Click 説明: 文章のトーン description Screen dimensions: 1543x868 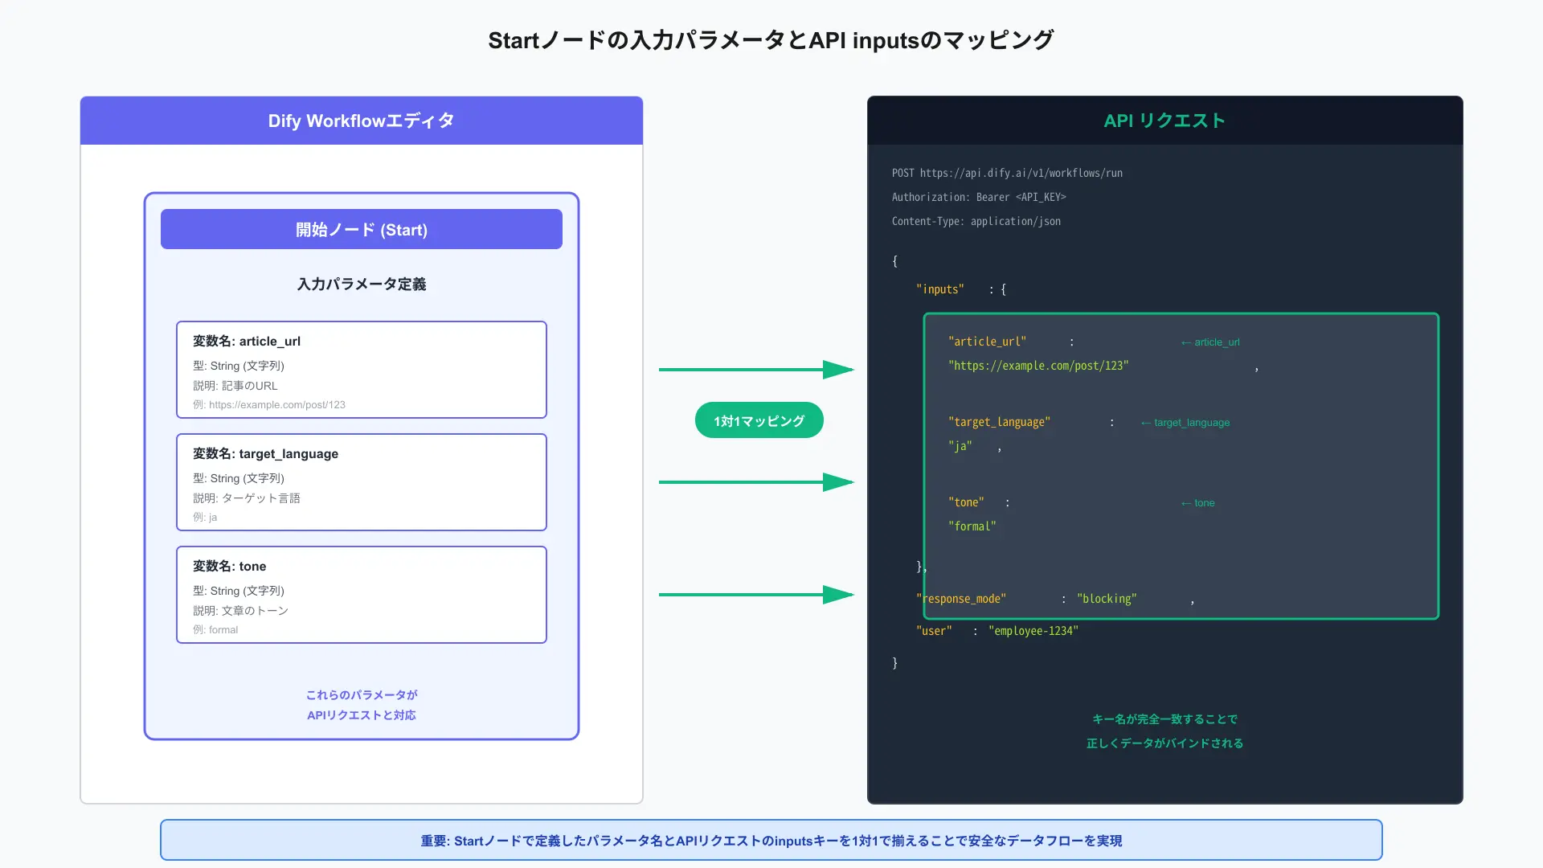pos(240,611)
